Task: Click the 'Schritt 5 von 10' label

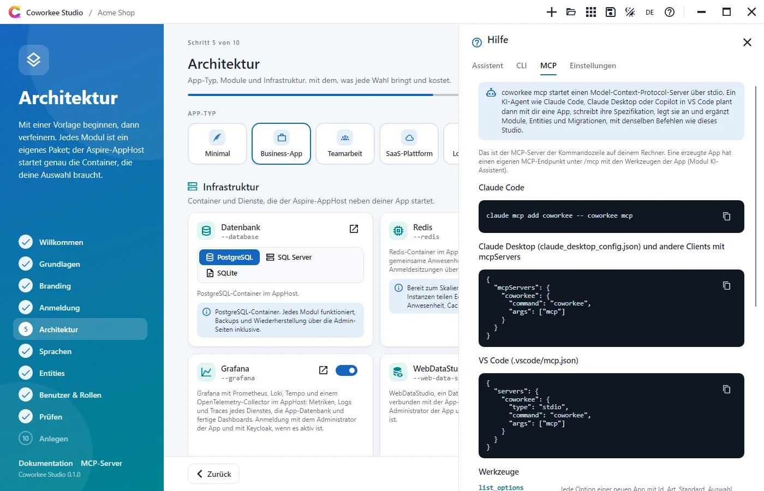Action: coord(213,43)
